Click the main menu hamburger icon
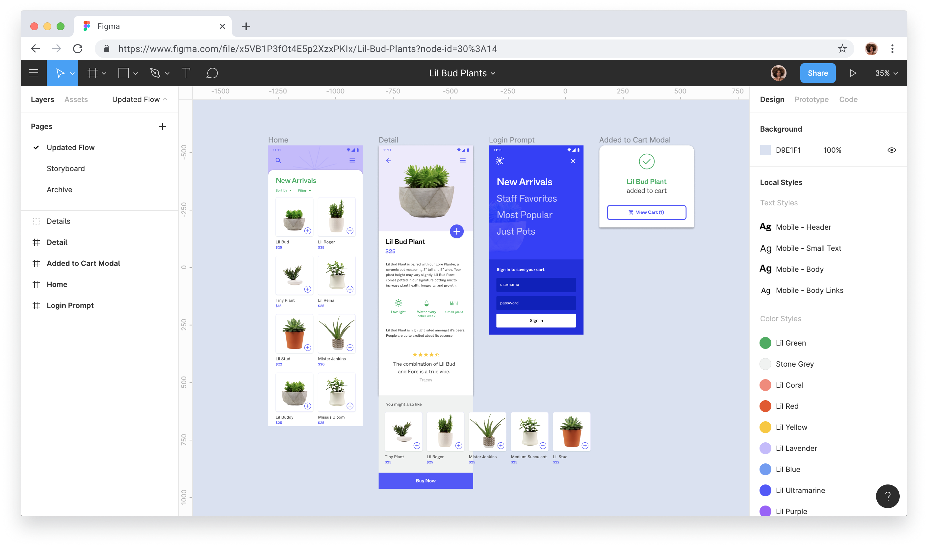Screen dimensions: 928x547 pyautogui.click(x=34, y=72)
